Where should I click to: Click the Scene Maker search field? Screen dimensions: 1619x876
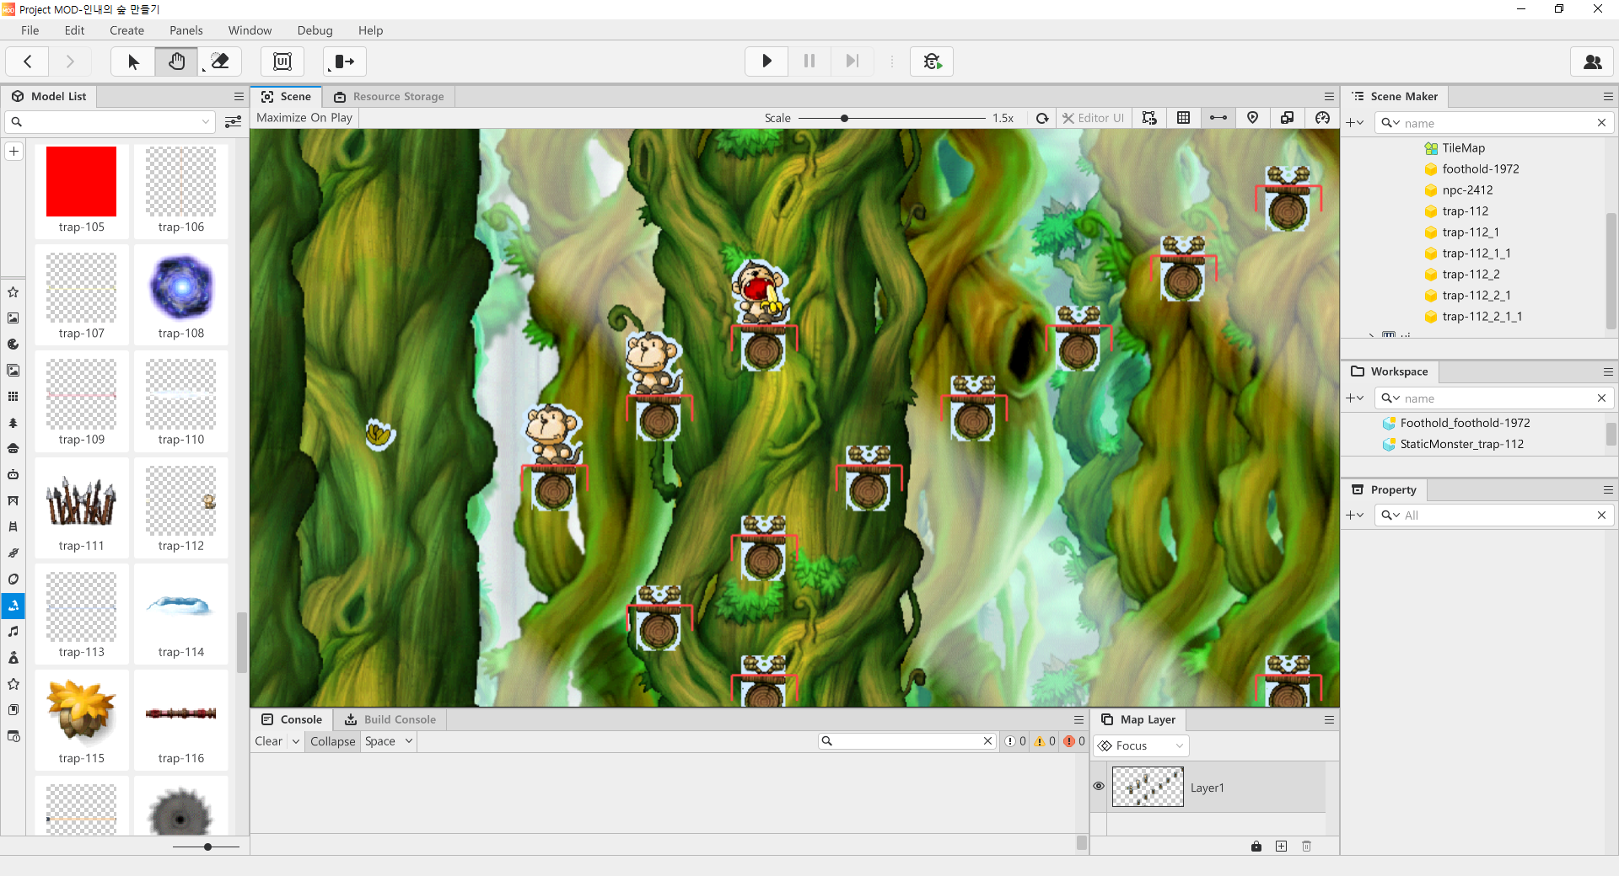(x=1494, y=123)
